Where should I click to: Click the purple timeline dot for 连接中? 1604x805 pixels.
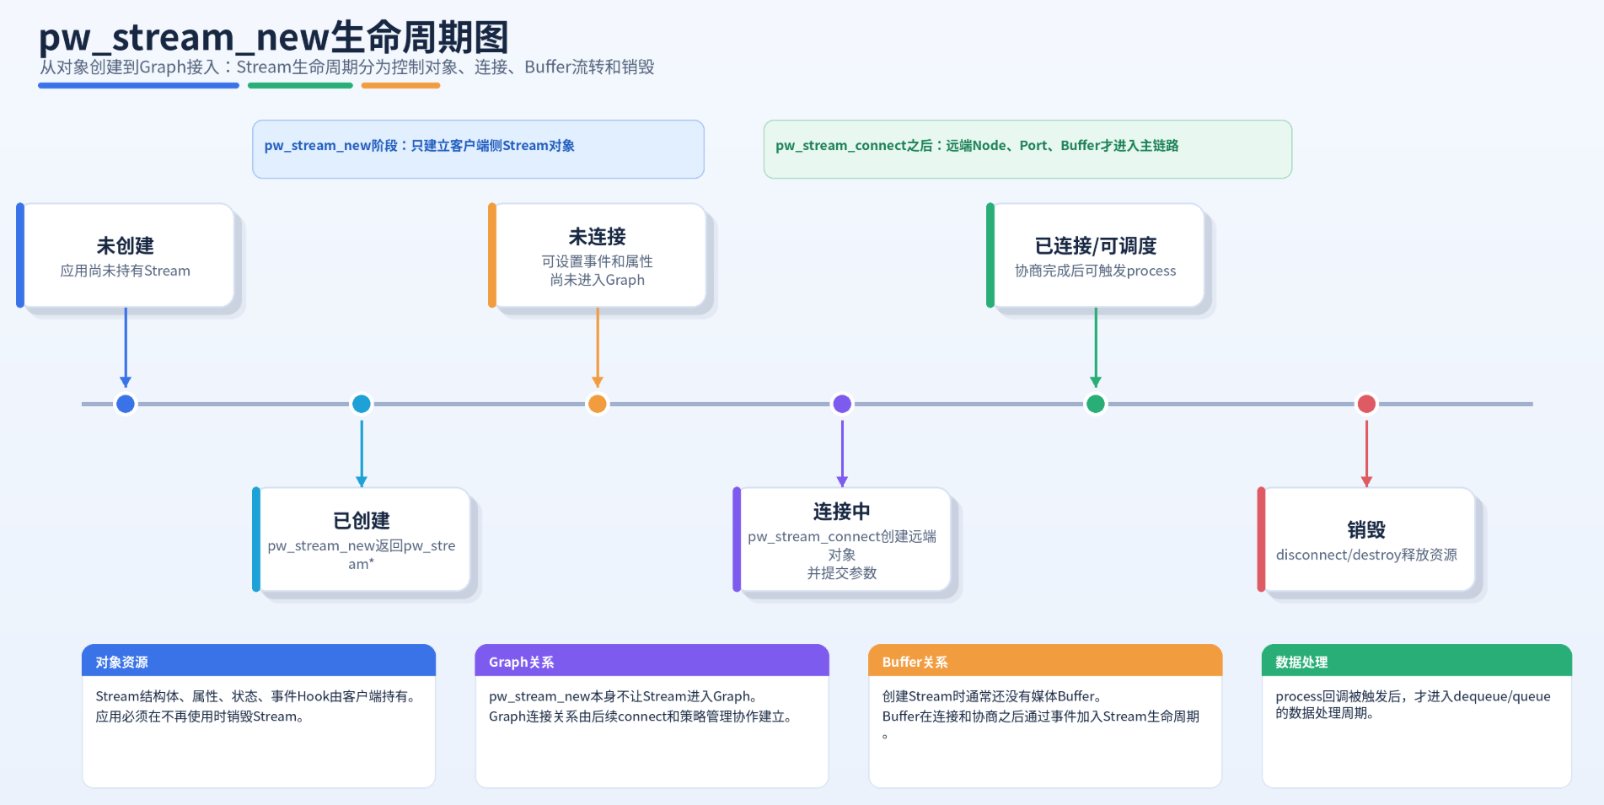click(842, 404)
